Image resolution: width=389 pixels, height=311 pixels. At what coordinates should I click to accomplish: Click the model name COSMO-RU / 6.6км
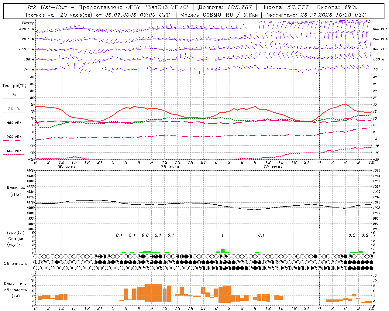click(230, 15)
